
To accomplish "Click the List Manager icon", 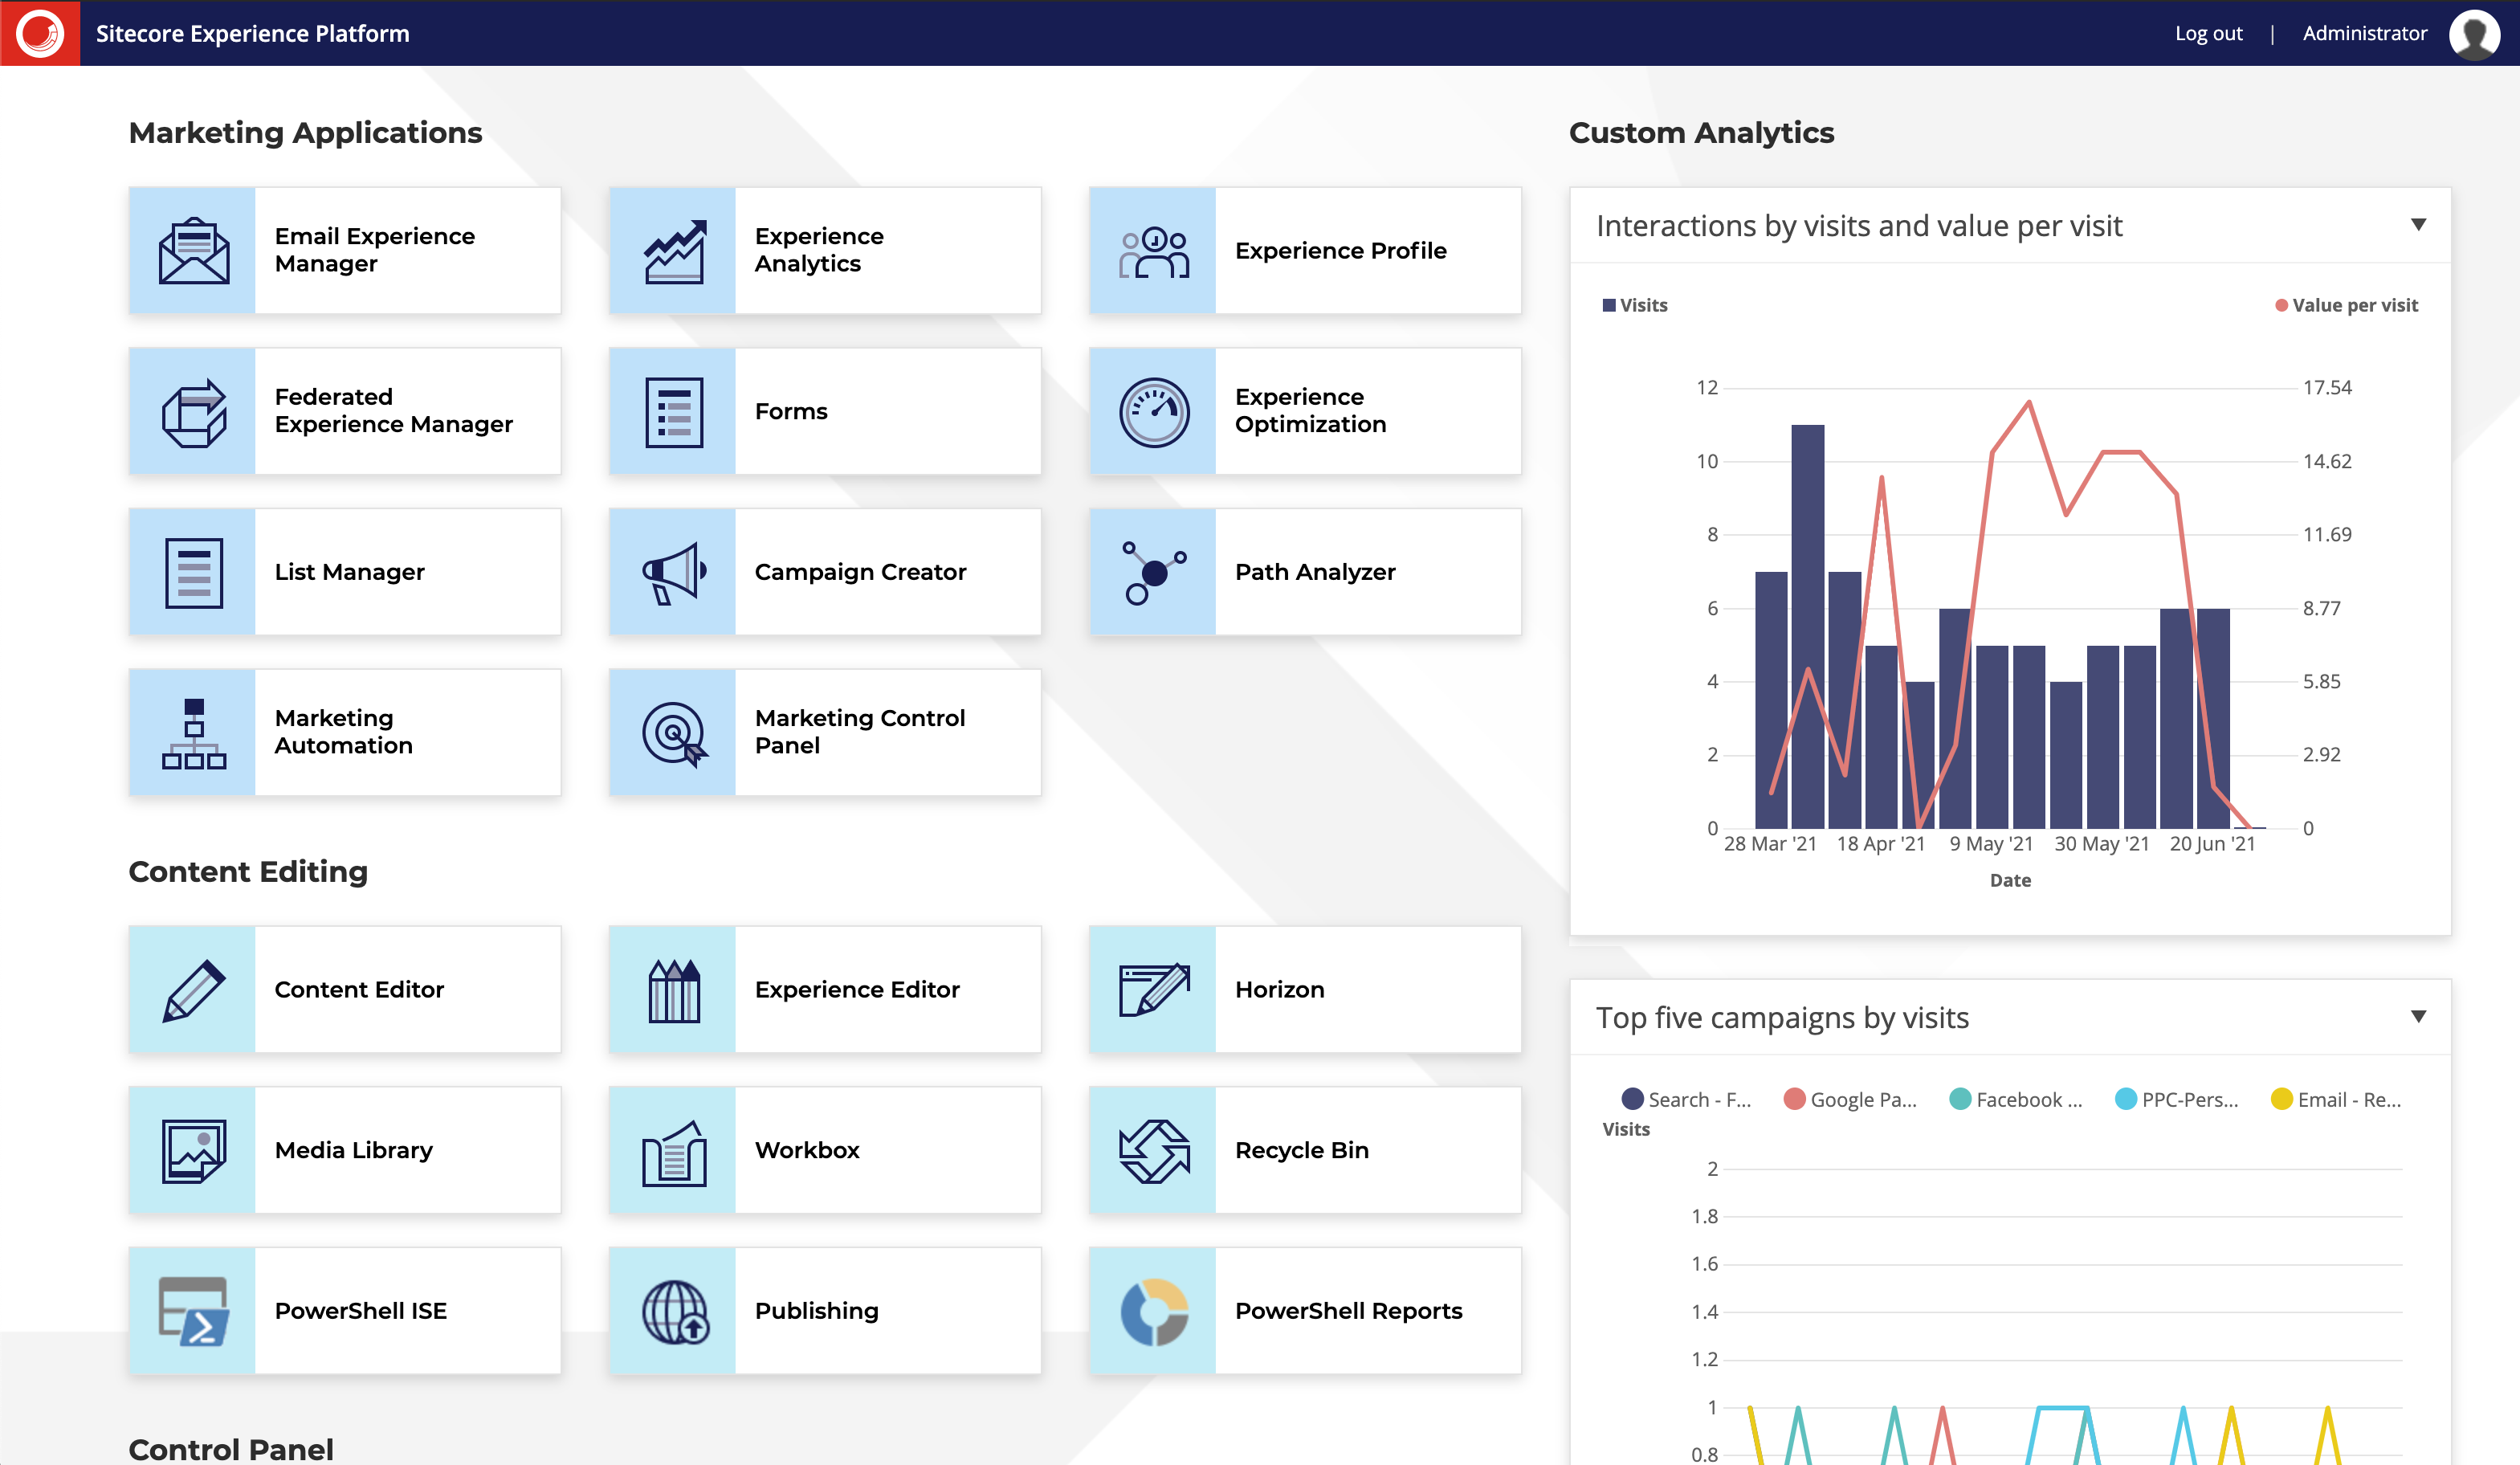I will point(193,572).
